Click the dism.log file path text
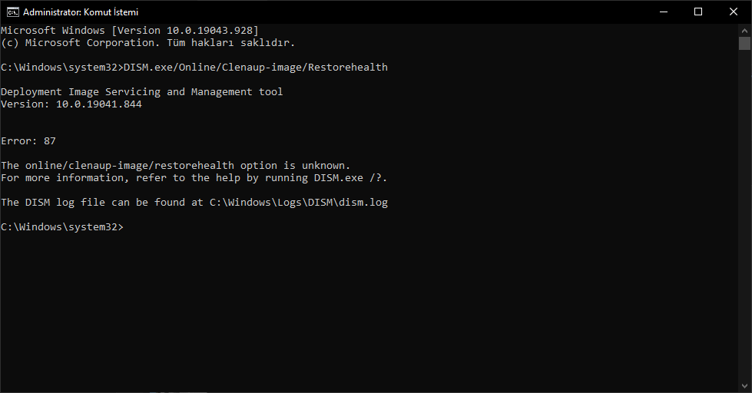The height and width of the screenshot is (393, 752). [298, 202]
